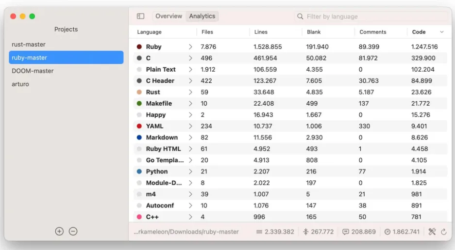Click the total code value 1.862.741
This screenshot has height=250, width=455.
406,232
